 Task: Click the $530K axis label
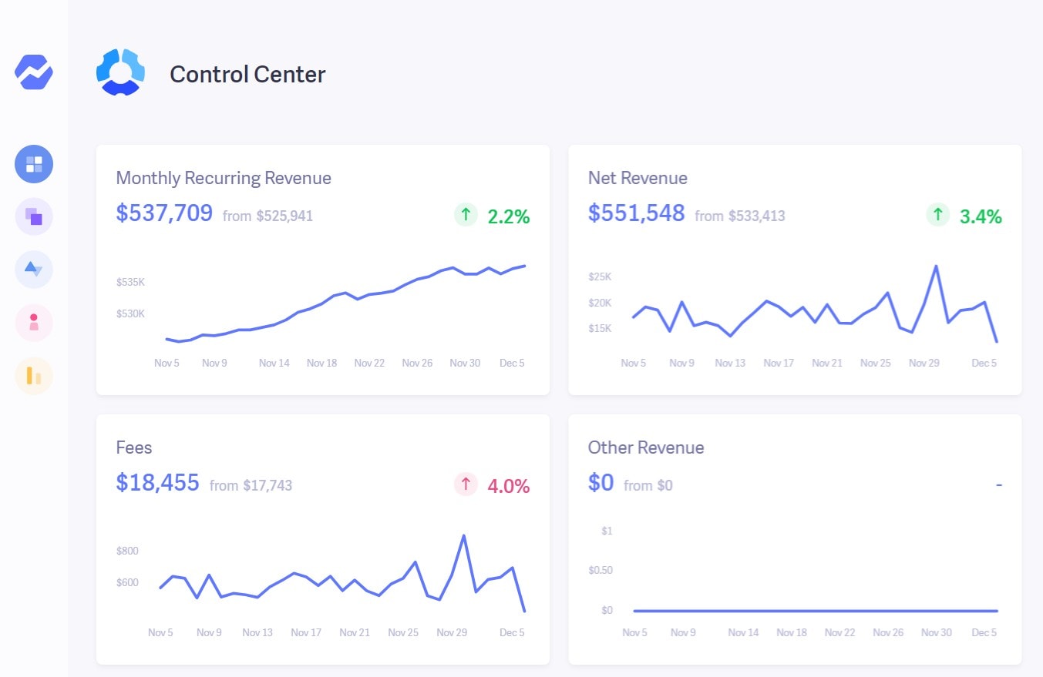130,314
